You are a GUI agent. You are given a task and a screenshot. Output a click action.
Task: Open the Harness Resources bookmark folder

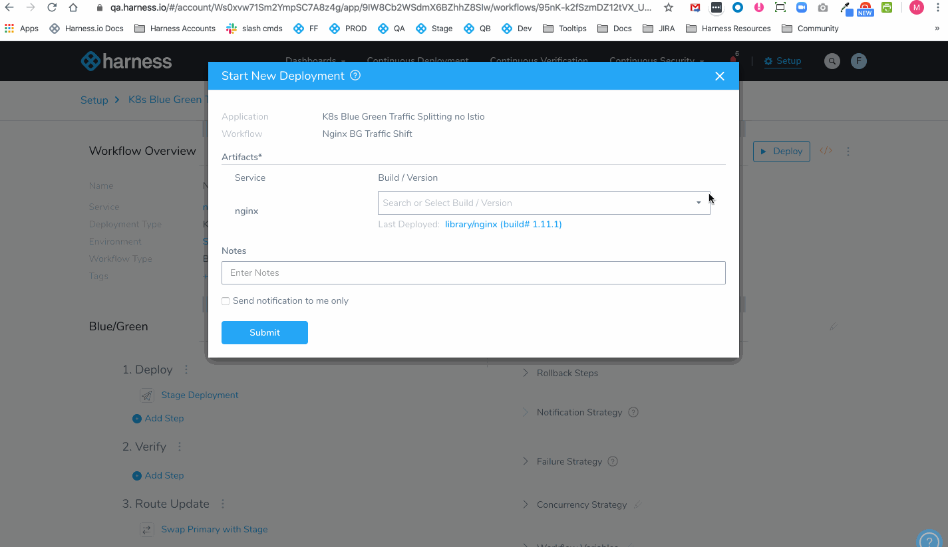pos(728,29)
